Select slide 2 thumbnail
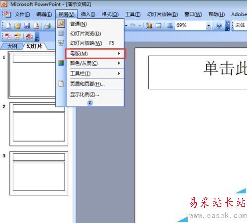The image size is (247, 223). pos(39,124)
